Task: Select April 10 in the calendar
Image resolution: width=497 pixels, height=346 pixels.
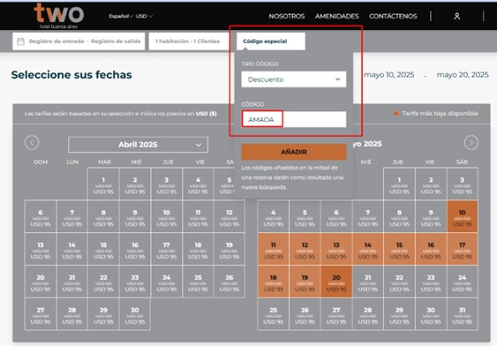Action: (167, 217)
